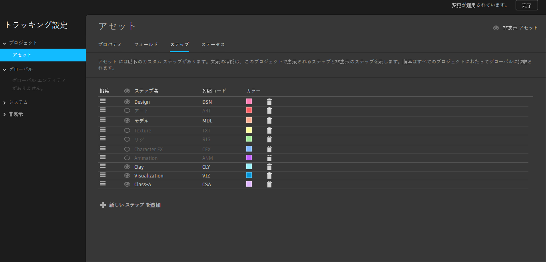This screenshot has height=262, width=546.
Task: Expand the 非表示 section in sidebar
Action: point(5,114)
